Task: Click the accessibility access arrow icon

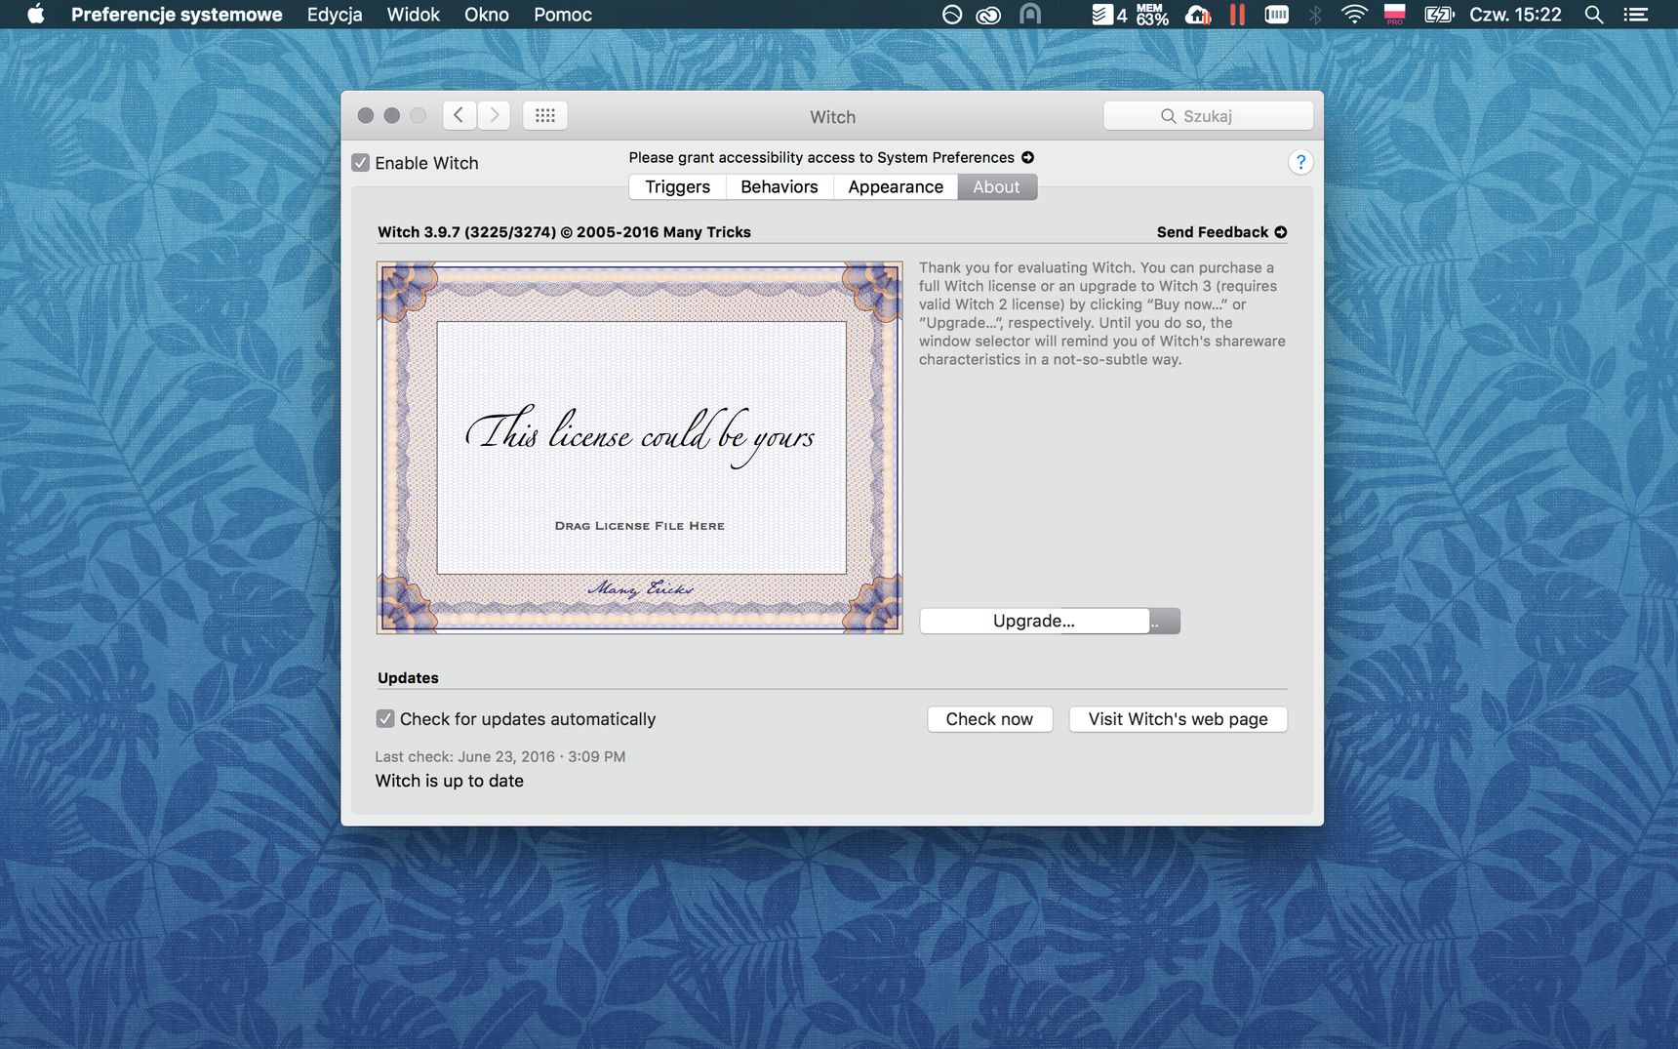Action: [x=1027, y=157]
